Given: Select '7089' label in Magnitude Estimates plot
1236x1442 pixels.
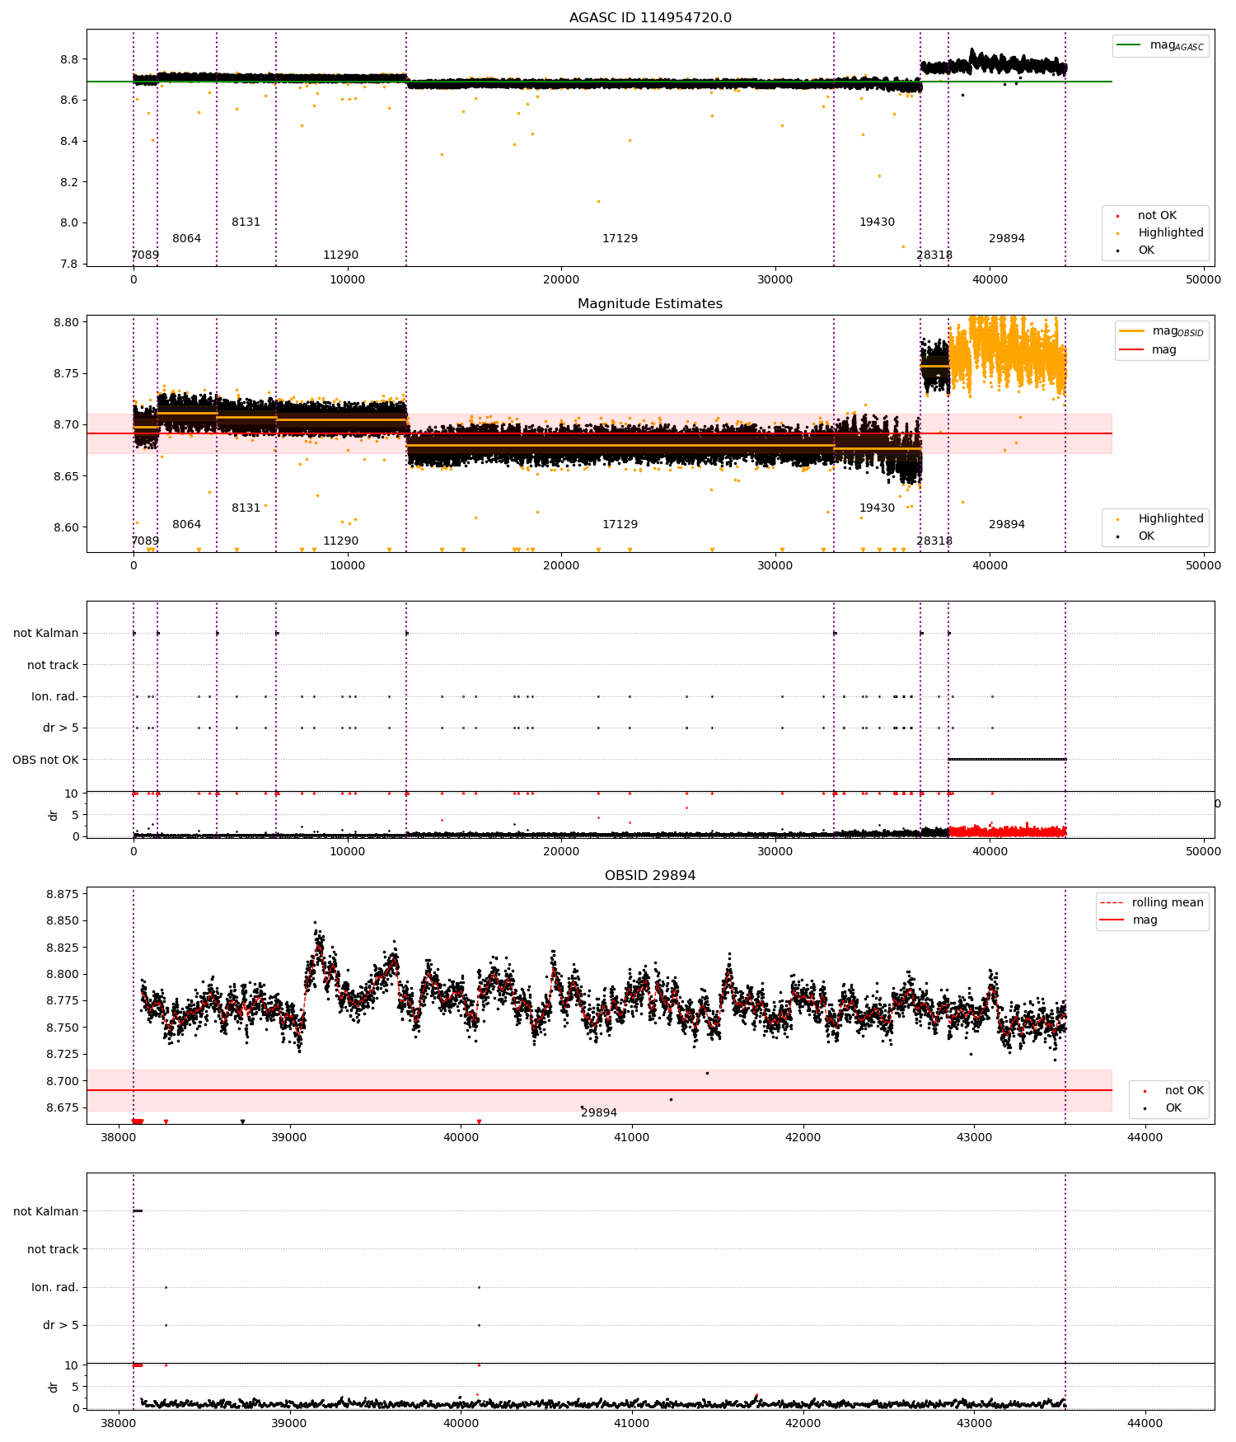Looking at the screenshot, I should point(145,541).
